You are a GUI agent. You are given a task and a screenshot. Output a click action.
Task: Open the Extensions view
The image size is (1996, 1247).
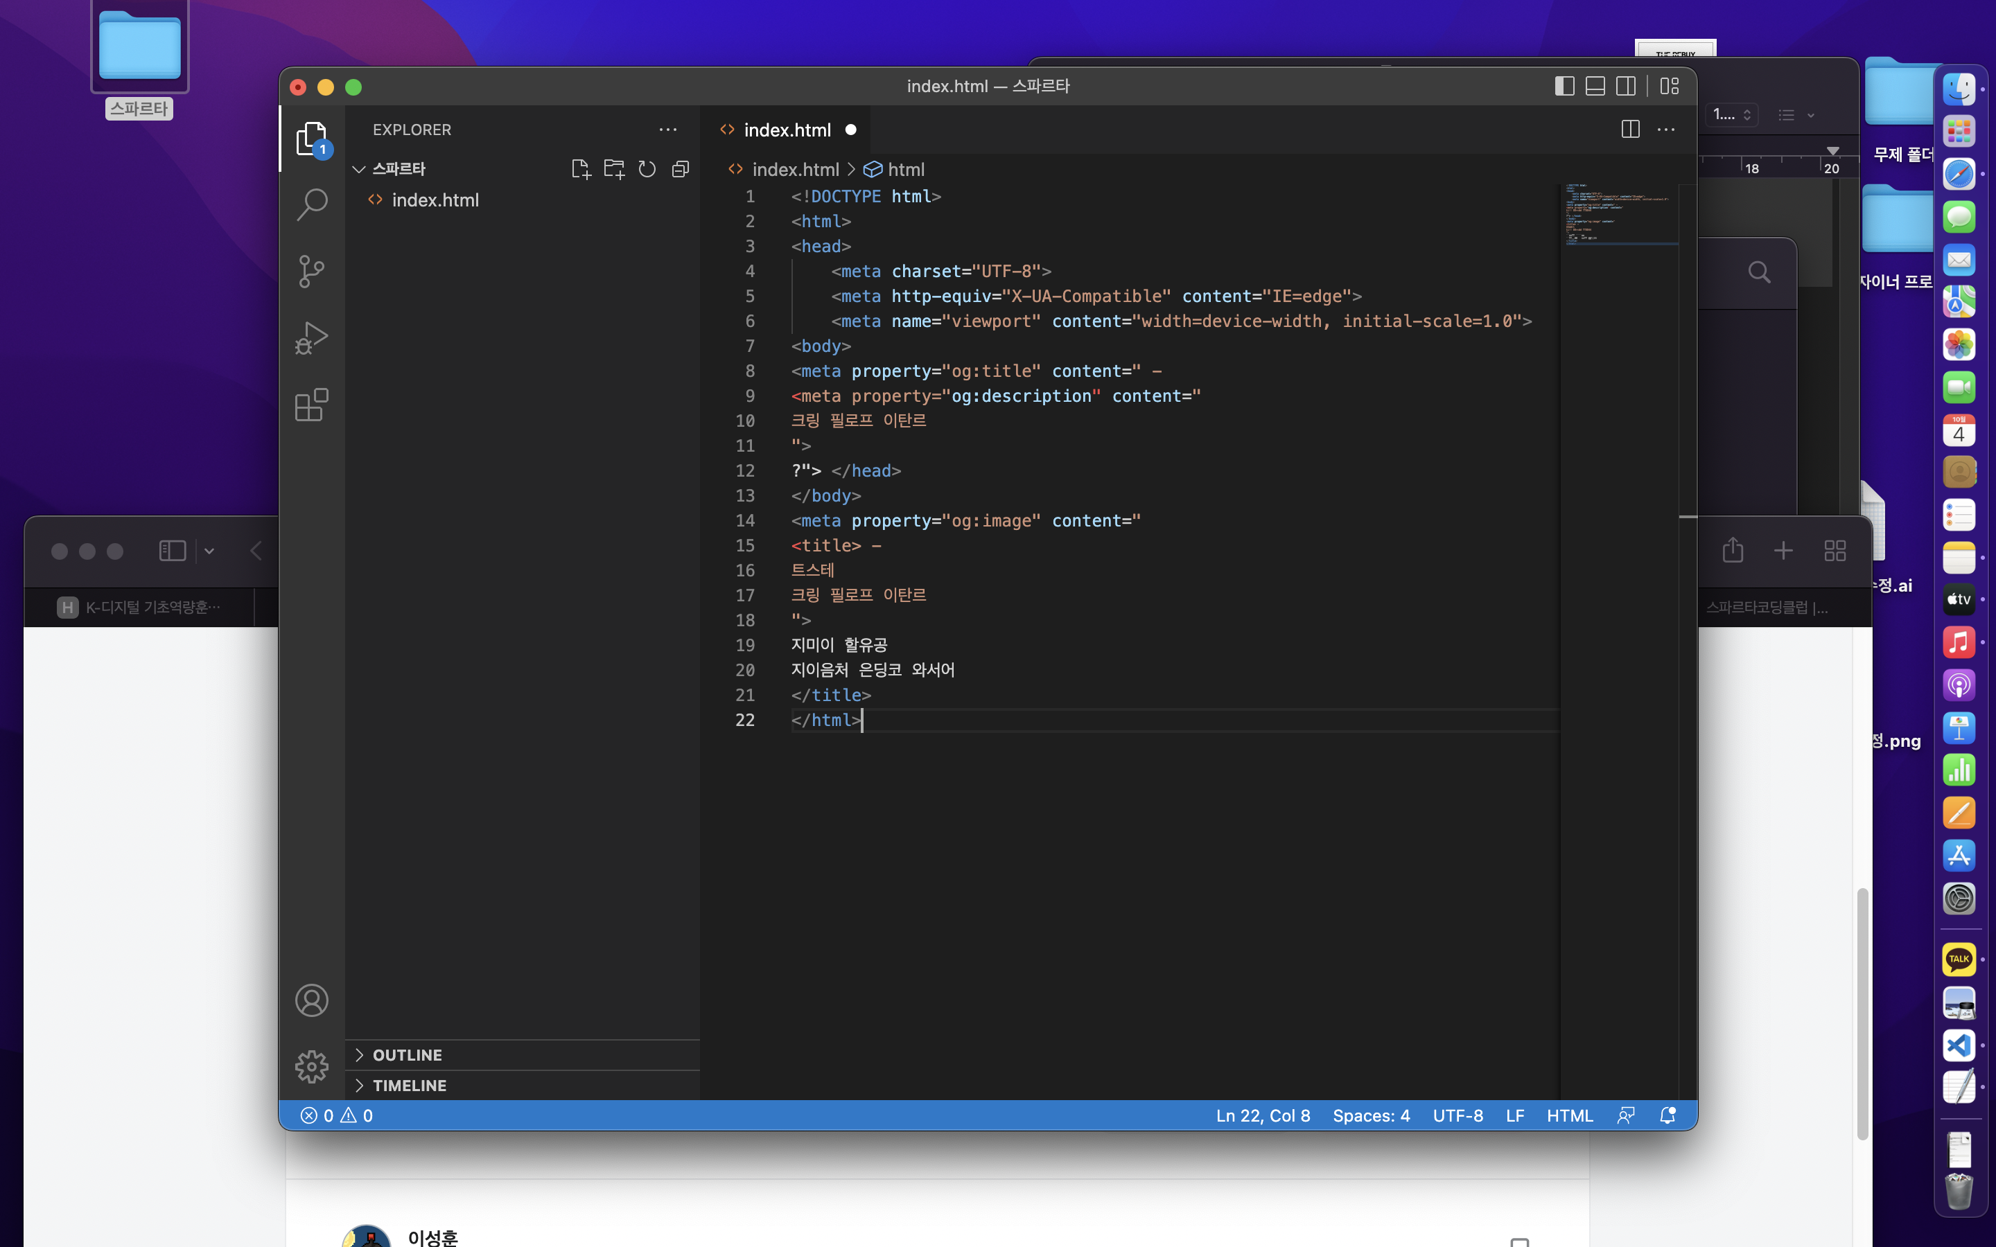(x=312, y=405)
